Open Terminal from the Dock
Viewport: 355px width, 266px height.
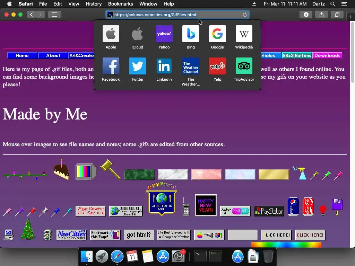[x=200, y=256]
